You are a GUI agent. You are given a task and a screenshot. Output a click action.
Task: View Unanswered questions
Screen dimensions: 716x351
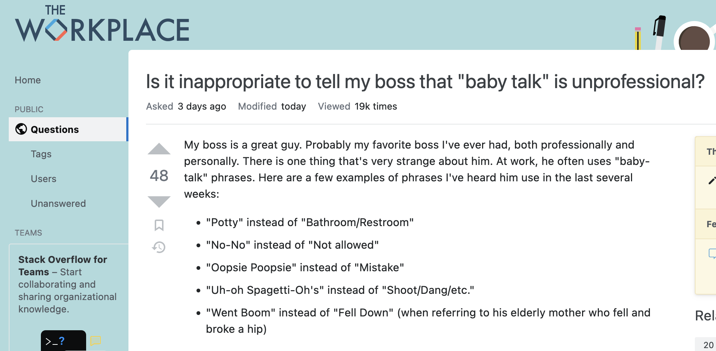point(58,204)
